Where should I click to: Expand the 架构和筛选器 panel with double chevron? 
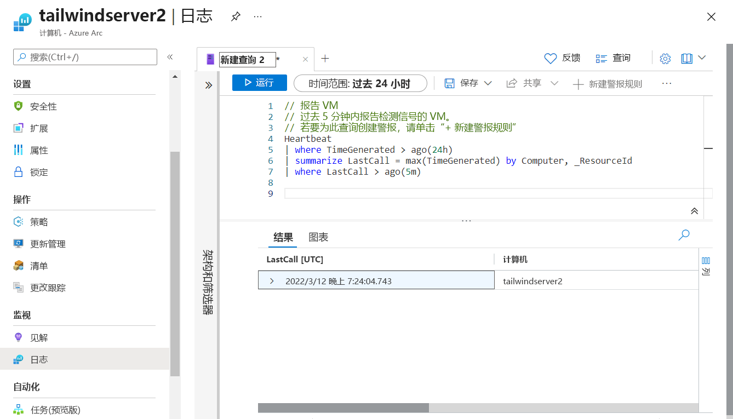pos(208,85)
